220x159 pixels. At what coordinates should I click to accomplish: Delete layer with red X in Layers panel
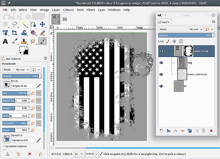pyautogui.click(x=211, y=131)
